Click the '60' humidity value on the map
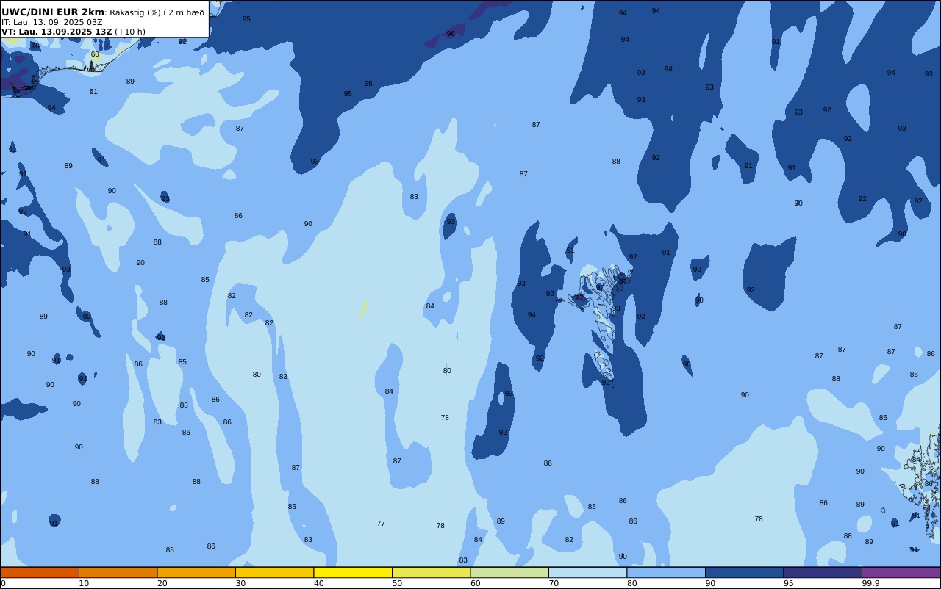Screen dimensions: 941x589 pos(95,54)
